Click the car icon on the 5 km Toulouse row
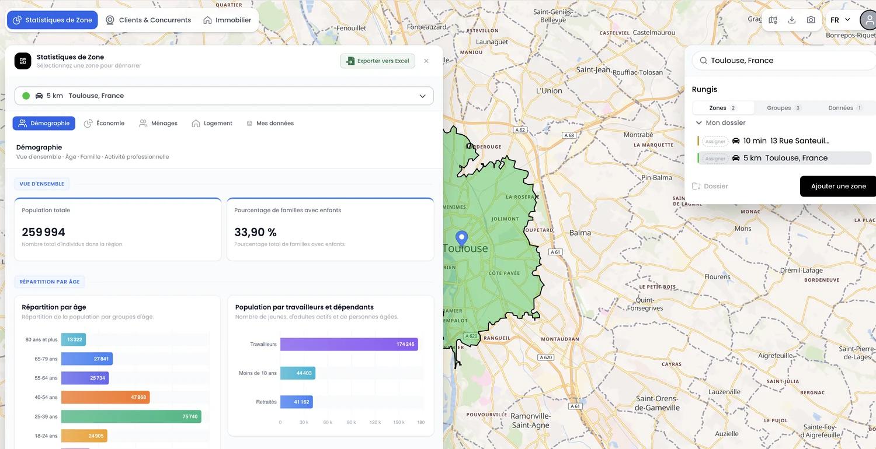876x449 pixels. (736, 158)
